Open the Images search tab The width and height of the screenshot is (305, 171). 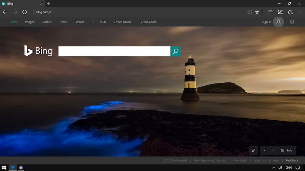point(29,22)
